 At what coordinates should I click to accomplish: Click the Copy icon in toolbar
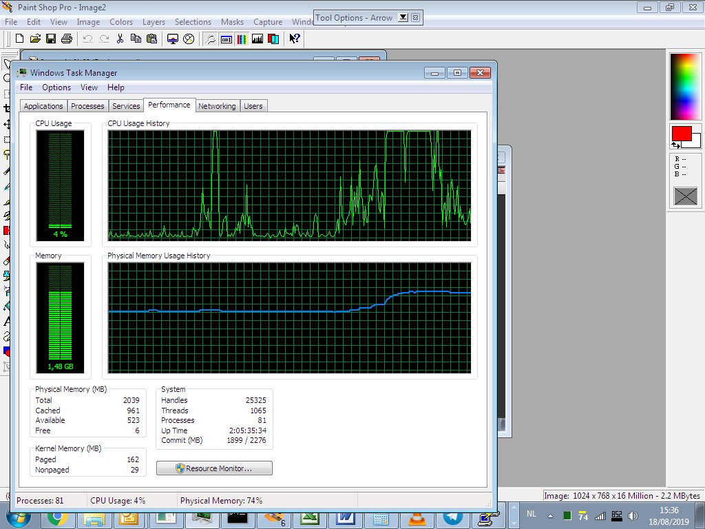pos(136,39)
